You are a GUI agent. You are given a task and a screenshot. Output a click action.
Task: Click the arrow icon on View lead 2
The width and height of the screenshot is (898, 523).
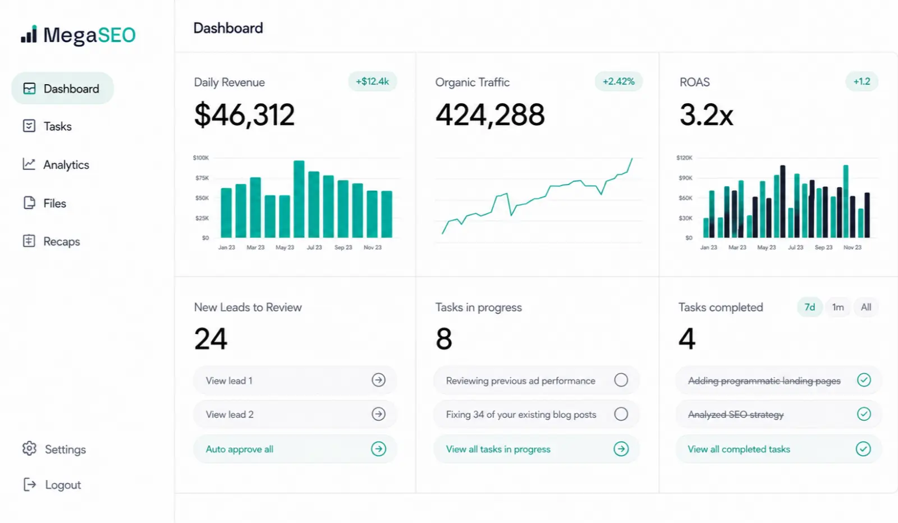click(x=379, y=414)
